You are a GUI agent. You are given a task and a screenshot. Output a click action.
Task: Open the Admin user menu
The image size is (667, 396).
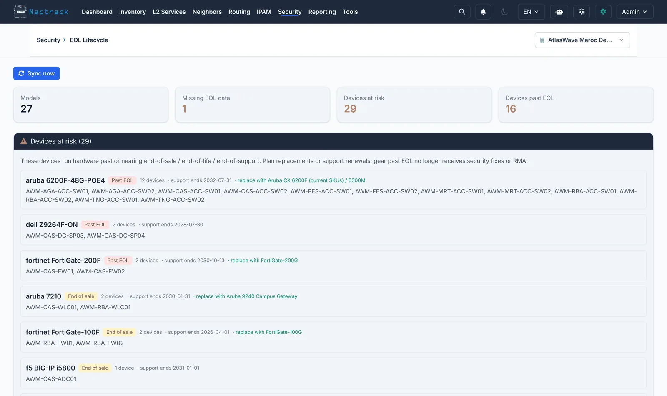635,12
